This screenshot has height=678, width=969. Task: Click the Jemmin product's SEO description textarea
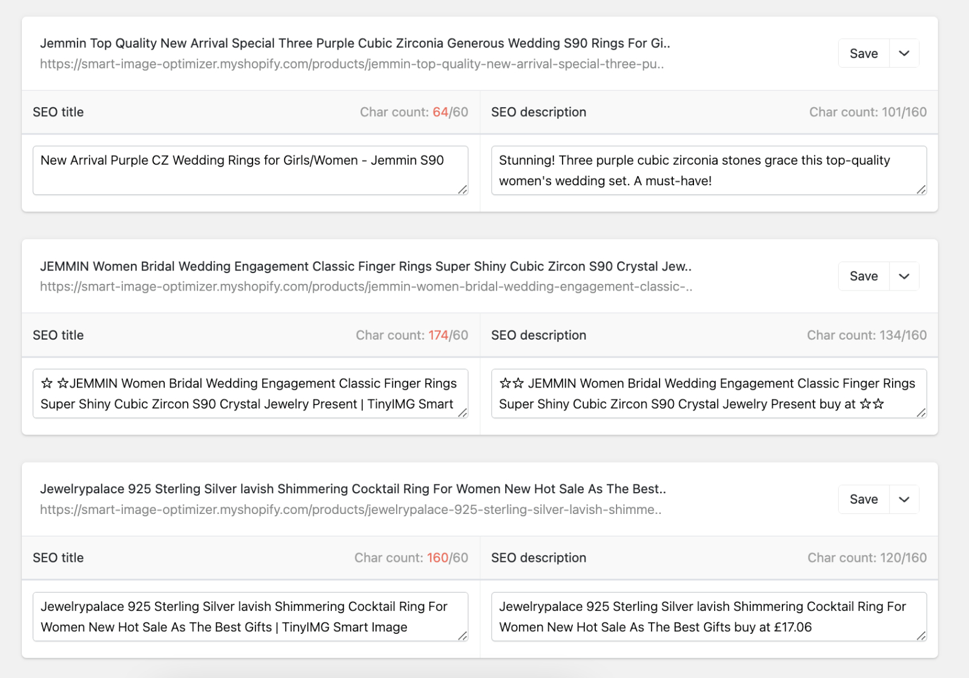pos(709,170)
